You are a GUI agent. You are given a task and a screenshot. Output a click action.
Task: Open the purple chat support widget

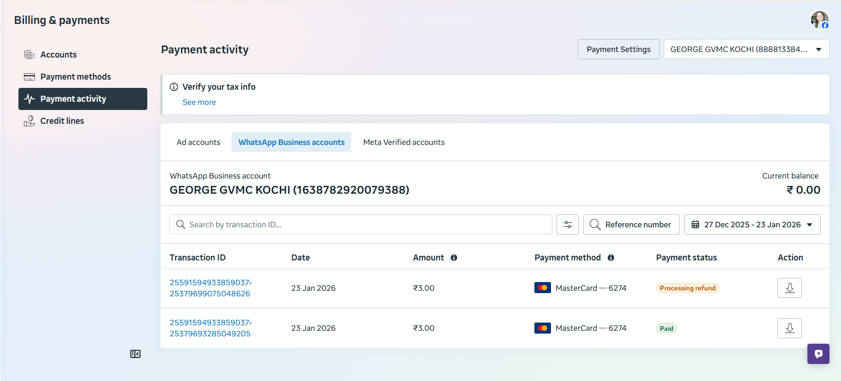[818, 354]
